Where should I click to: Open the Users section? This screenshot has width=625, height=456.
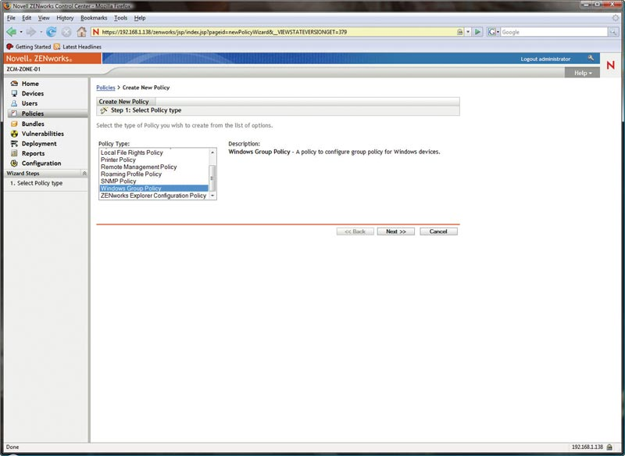coord(30,103)
